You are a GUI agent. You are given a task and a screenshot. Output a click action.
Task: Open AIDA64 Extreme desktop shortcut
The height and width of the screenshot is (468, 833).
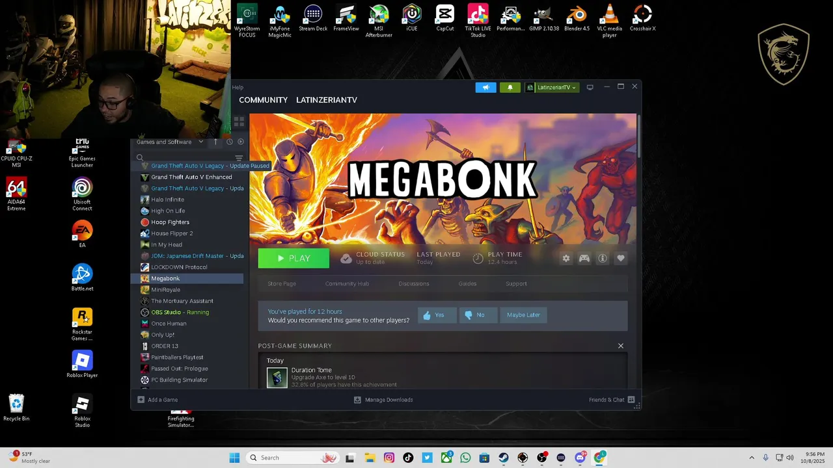16,194
